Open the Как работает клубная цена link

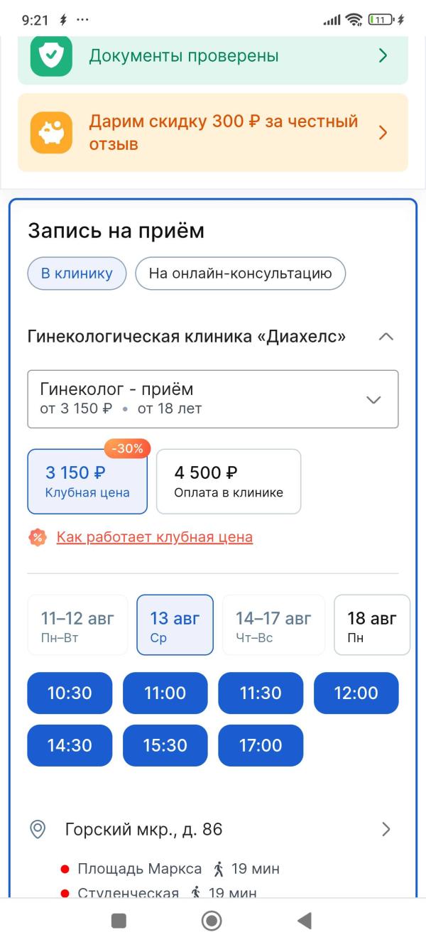[155, 537]
